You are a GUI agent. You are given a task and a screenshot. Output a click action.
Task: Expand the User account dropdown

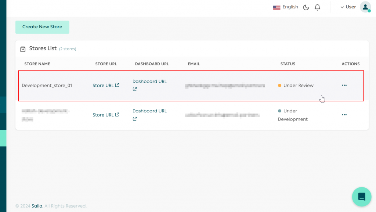click(348, 7)
